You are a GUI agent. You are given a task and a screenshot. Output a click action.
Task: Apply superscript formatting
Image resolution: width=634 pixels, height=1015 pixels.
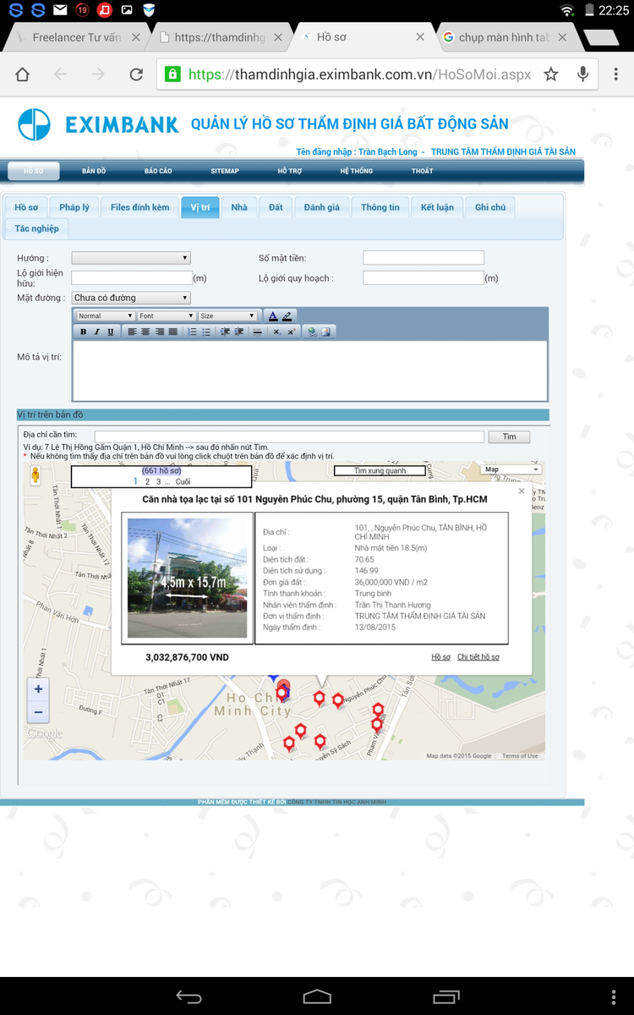tap(291, 332)
